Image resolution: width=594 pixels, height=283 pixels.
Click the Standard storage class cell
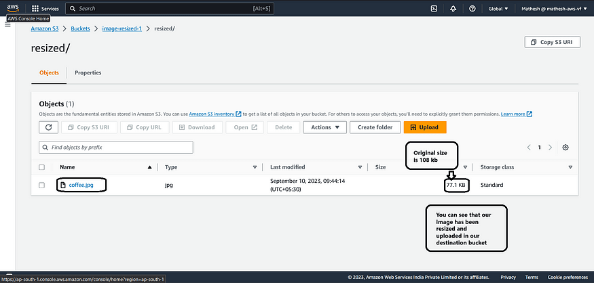pyautogui.click(x=491, y=185)
